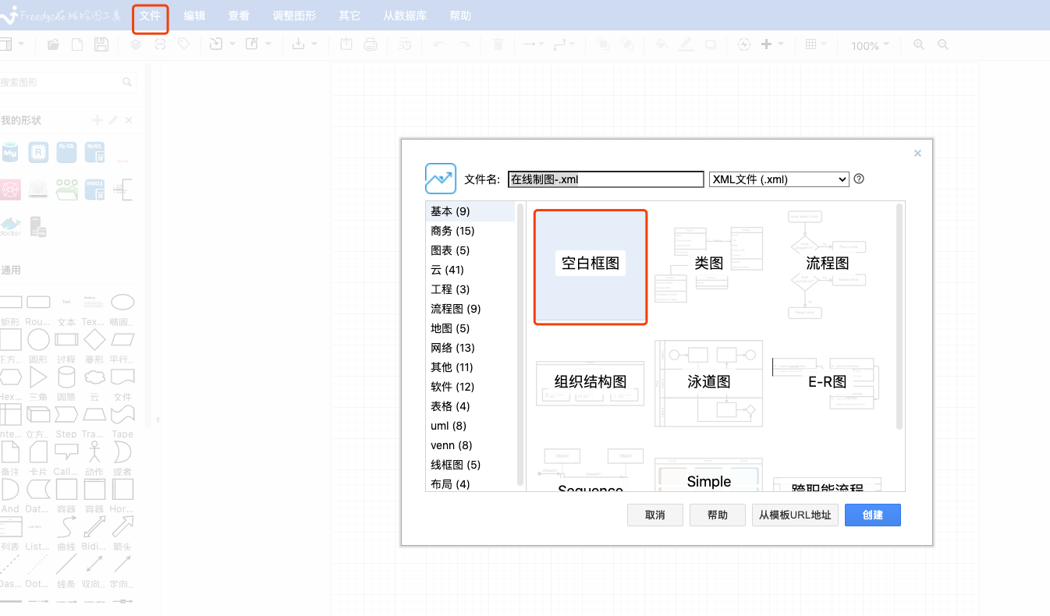Select the cylinder 圆筒 shape
1050x616 pixels.
[66, 377]
